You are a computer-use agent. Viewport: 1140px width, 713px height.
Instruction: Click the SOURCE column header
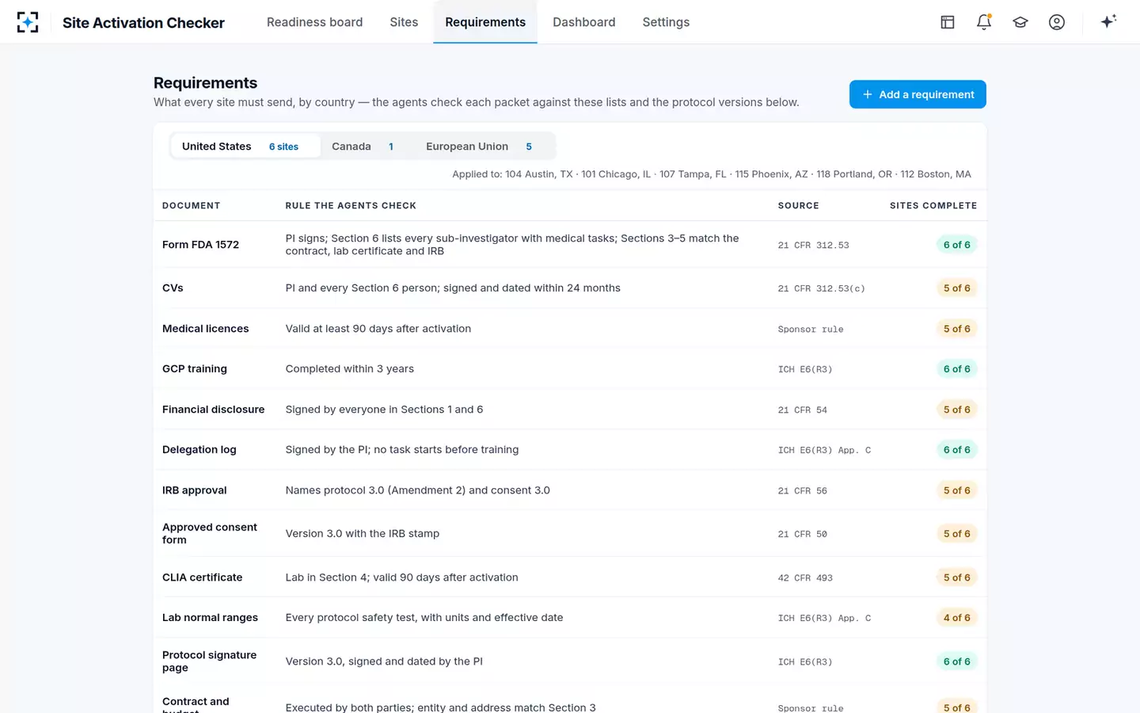pyautogui.click(x=798, y=206)
